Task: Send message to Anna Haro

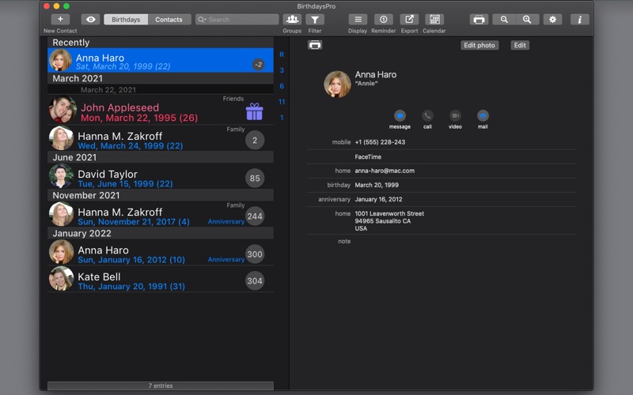Action: (400, 116)
